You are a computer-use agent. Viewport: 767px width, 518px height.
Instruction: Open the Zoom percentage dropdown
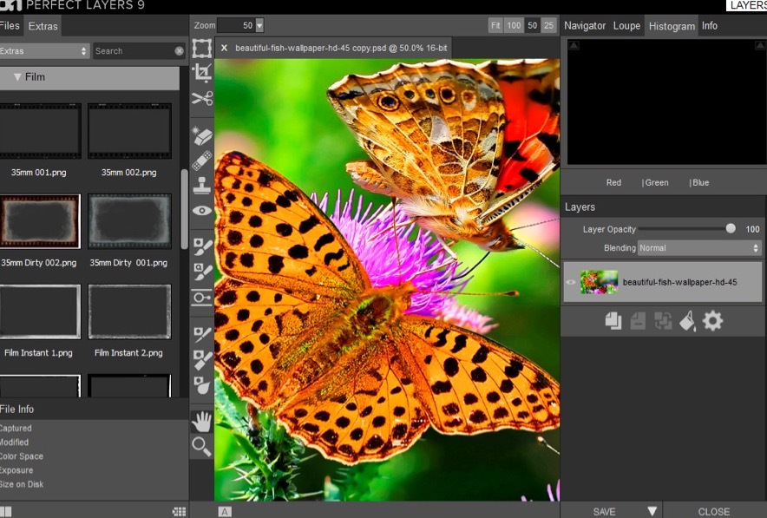point(259,26)
